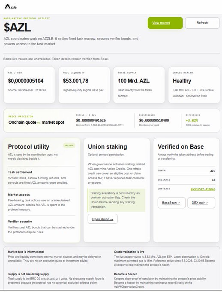
Task: Select Task settlement section title
Action: coord(20,172)
